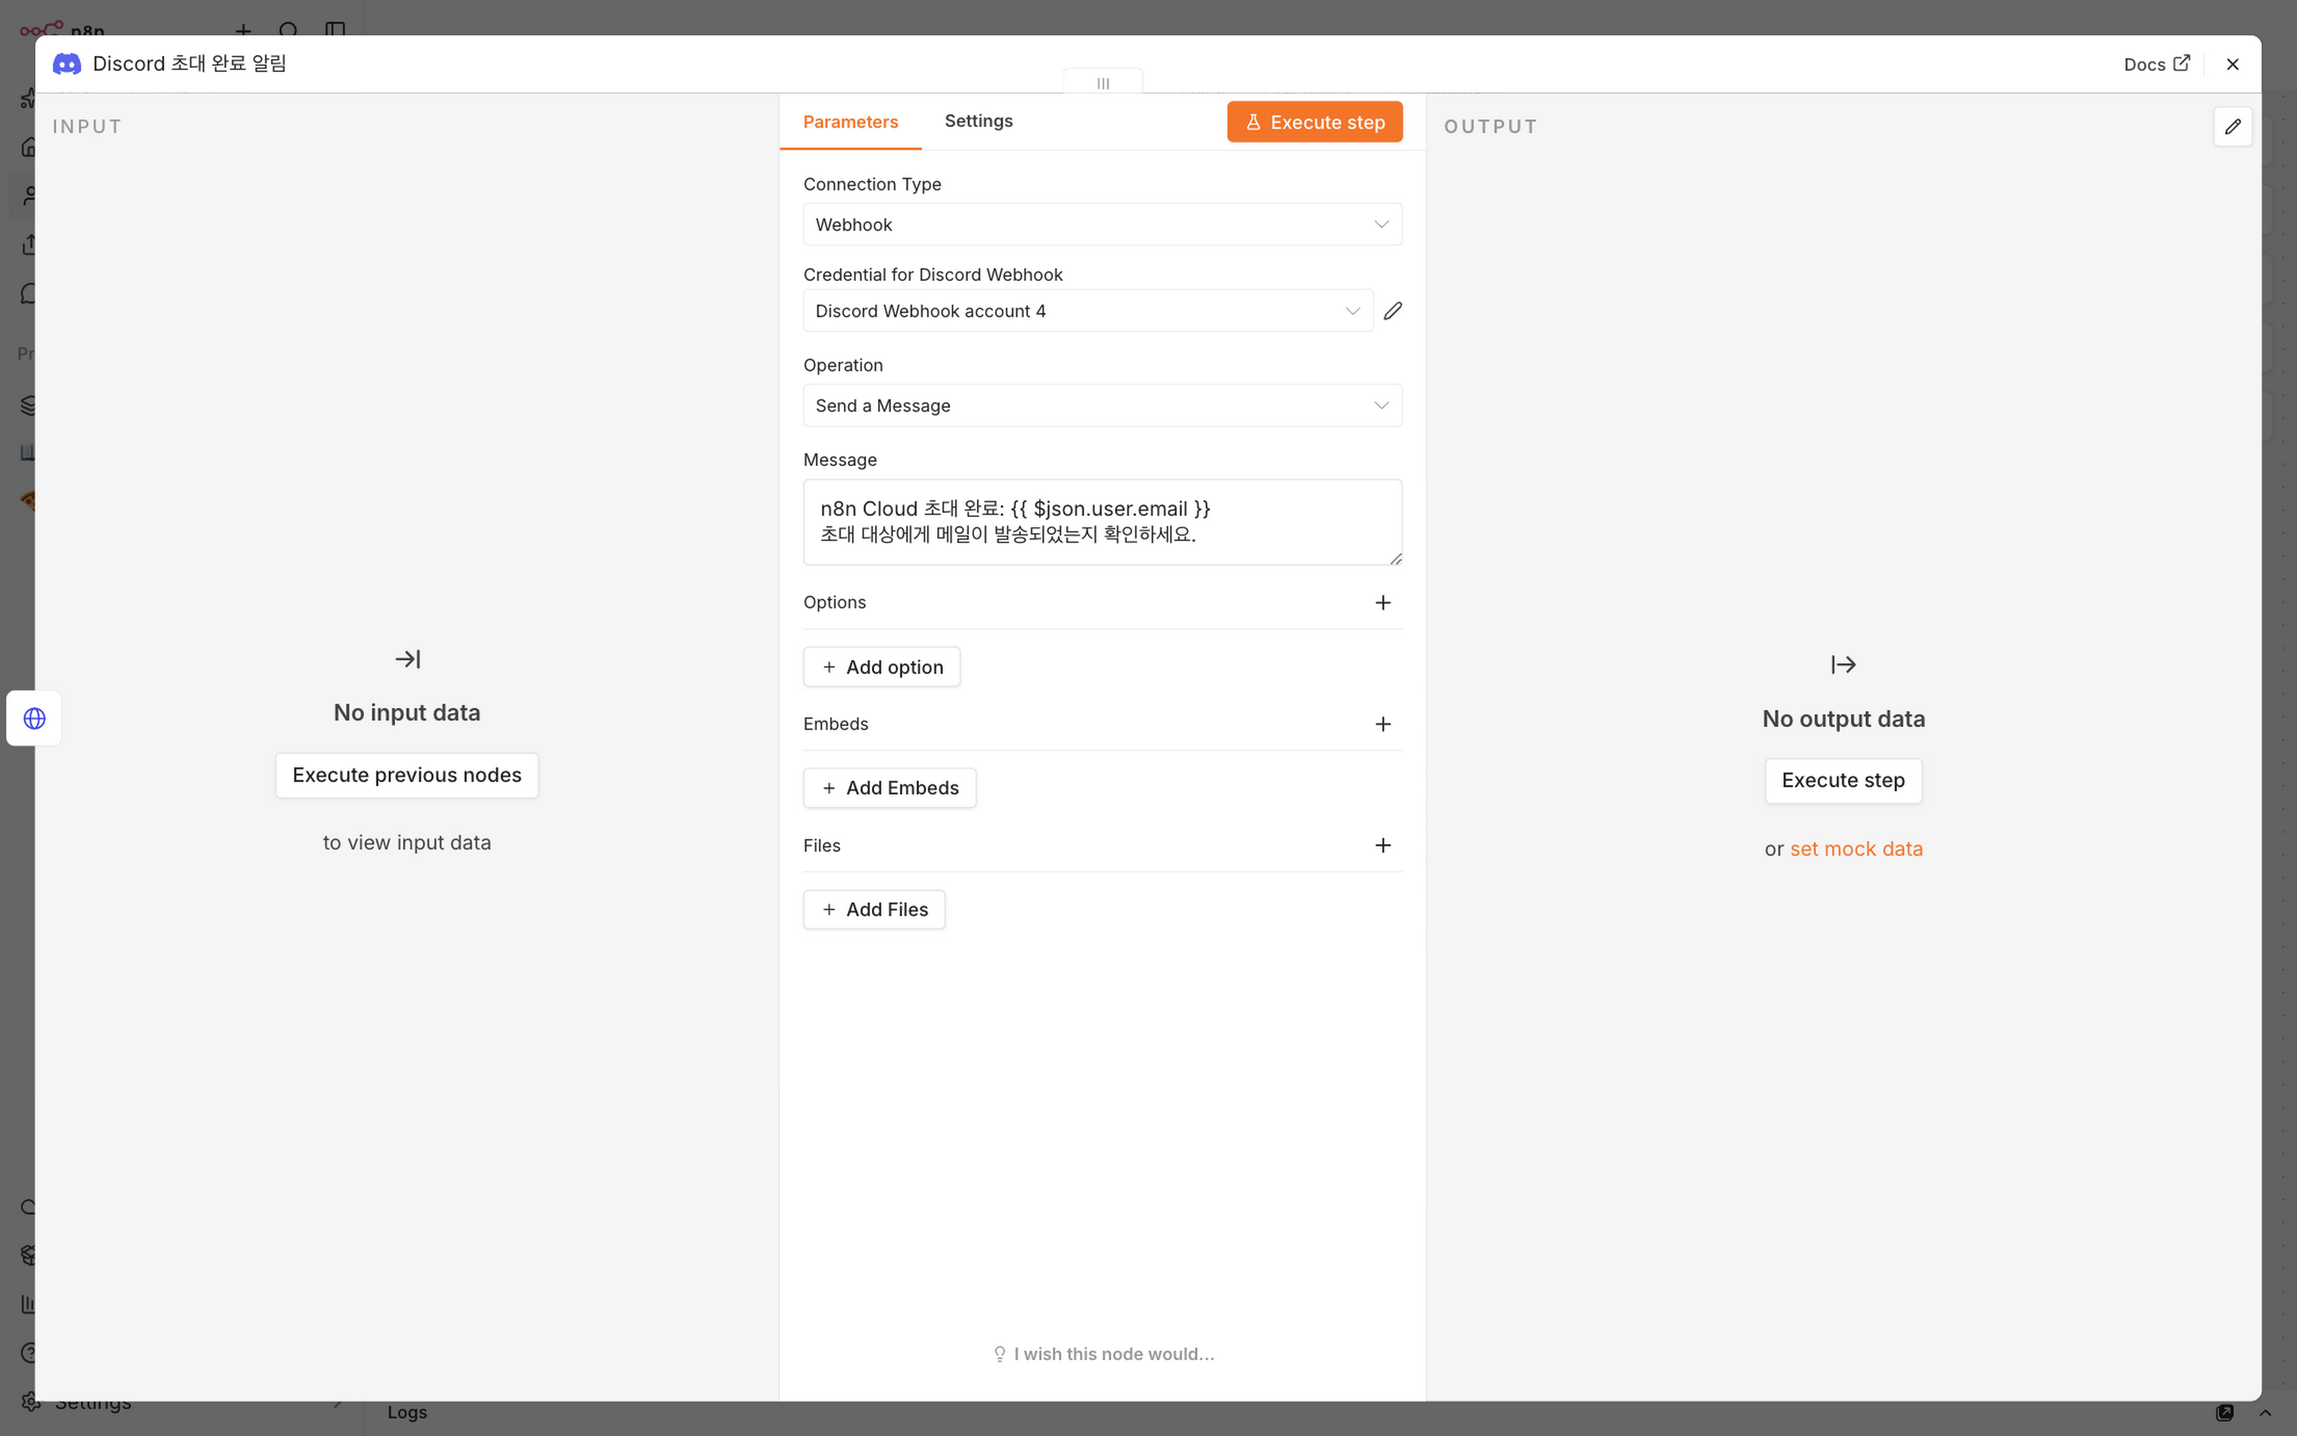Open the Discord Webhook account 4 credential dropdown
The height and width of the screenshot is (1436, 2297).
pyautogui.click(x=1088, y=310)
